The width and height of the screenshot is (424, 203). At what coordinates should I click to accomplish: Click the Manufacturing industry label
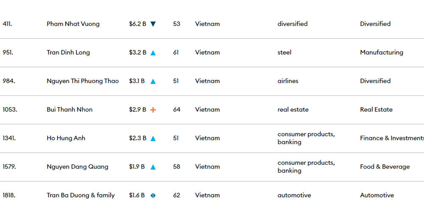(381, 53)
